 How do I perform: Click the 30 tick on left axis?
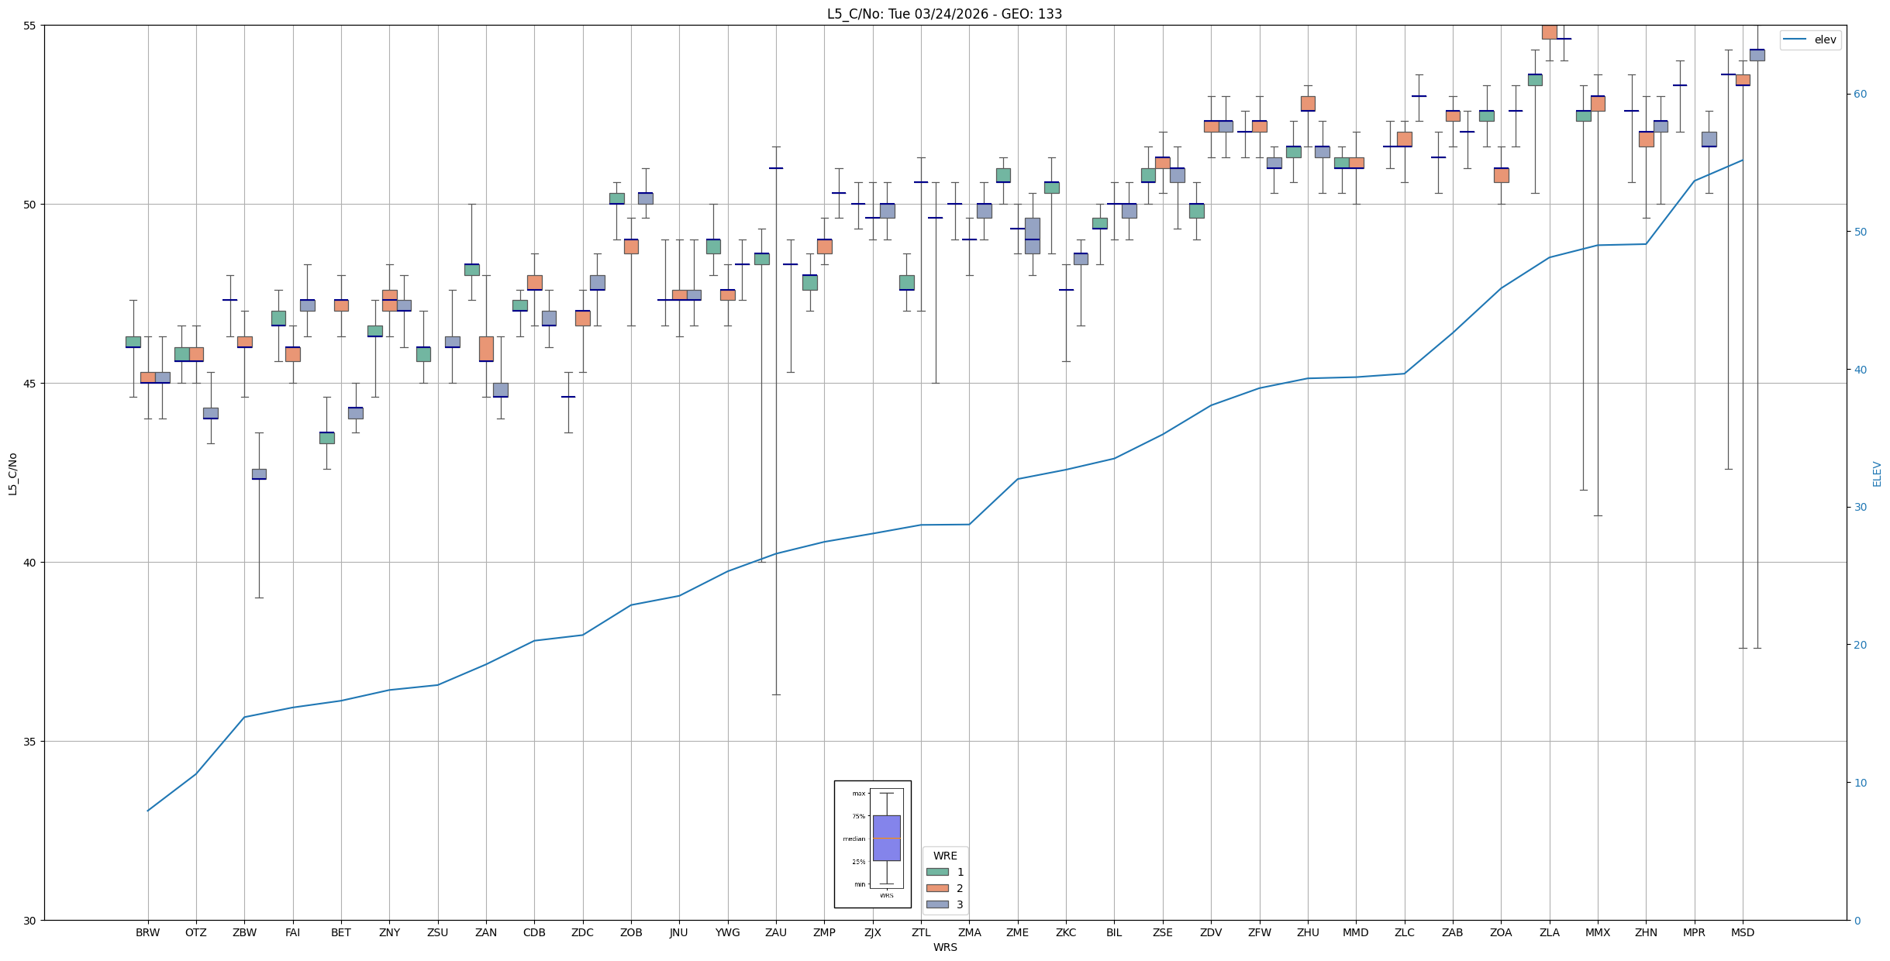[30, 921]
